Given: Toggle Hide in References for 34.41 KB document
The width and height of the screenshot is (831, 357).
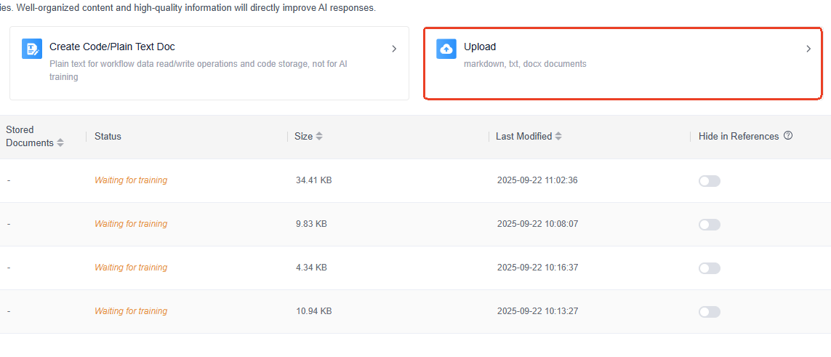Looking at the screenshot, I should click(x=709, y=181).
